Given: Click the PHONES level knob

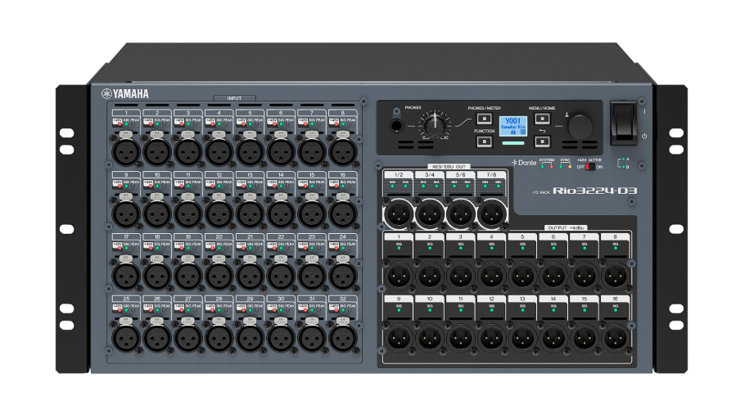Looking at the screenshot, I should point(434,125).
